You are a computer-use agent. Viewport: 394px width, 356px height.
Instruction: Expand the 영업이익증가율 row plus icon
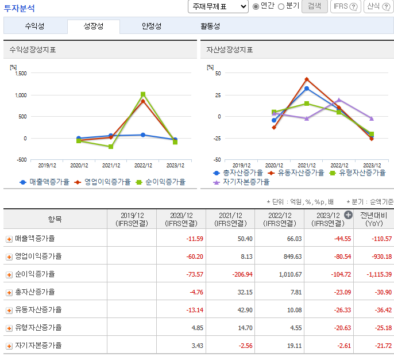[9, 257]
